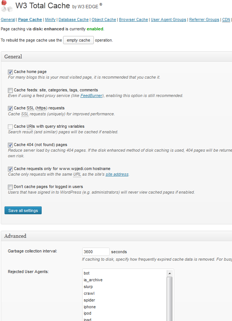The image size is (232, 321).
Task: Go to the User Agent Groups tab
Action: pos(169,19)
